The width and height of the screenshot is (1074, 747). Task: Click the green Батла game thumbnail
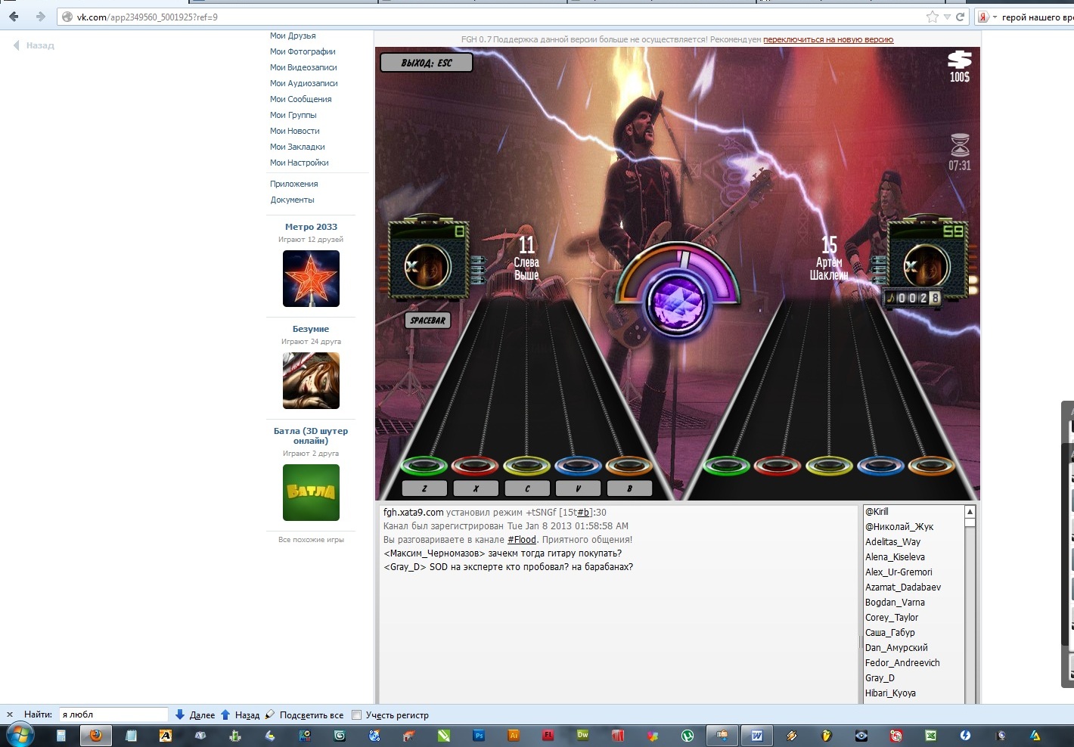tap(311, 492)
